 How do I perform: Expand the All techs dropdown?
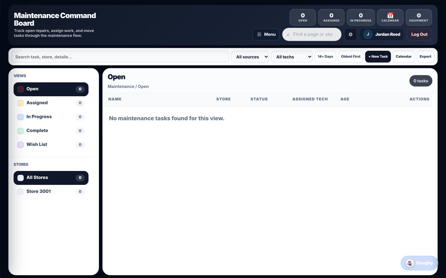[x=292, y=57]
